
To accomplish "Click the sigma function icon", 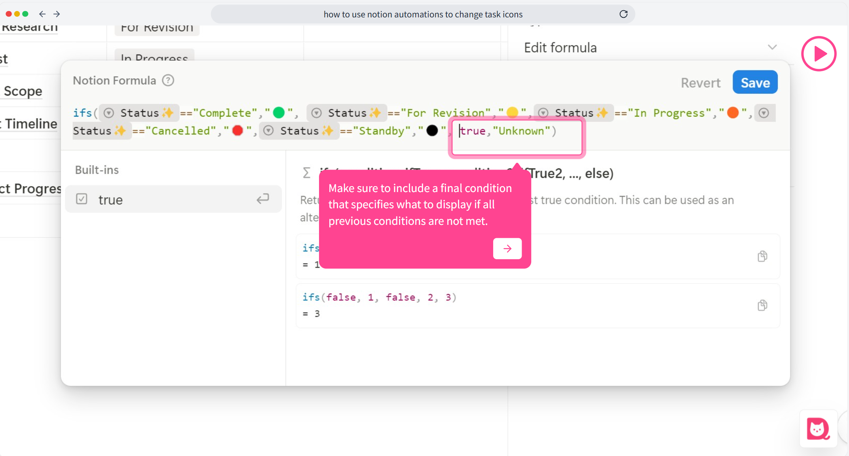I will pyautogui.click(x=306, y=173).
